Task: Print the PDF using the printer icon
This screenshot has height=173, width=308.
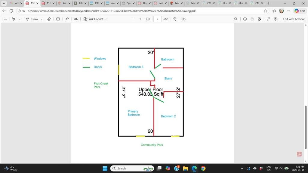Action: tap(245, 19)
